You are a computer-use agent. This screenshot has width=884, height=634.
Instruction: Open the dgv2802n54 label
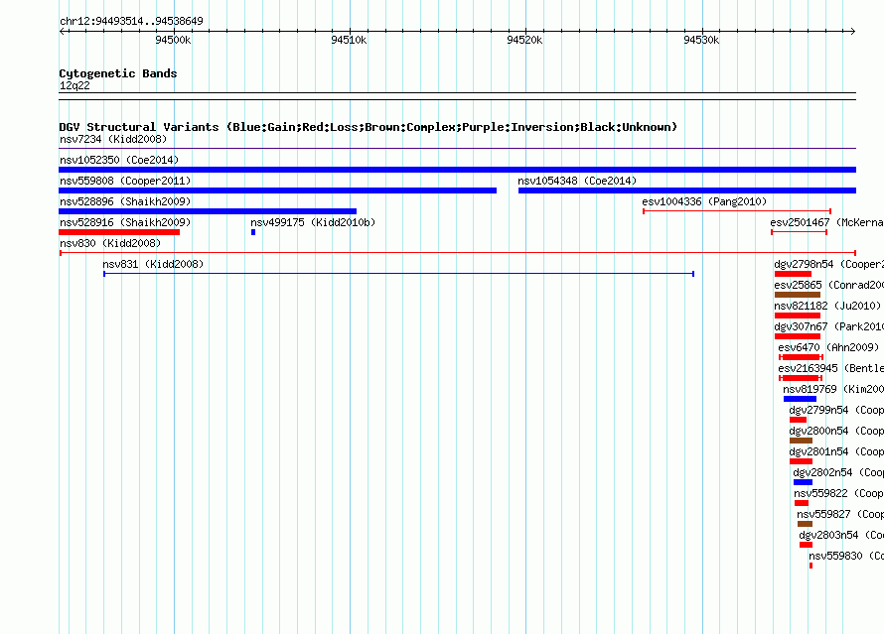pos(838,472)
